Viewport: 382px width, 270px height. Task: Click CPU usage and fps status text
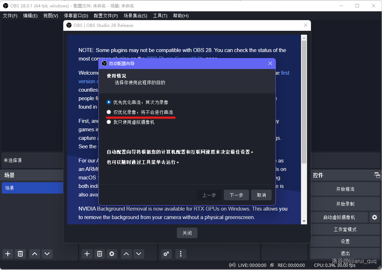335,265
